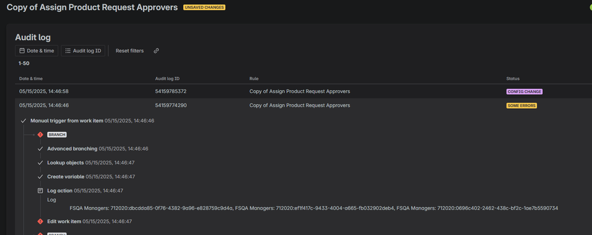Open the Date & time filter
The width and height of the screenshot is (592, 235).
coord(37,51)
